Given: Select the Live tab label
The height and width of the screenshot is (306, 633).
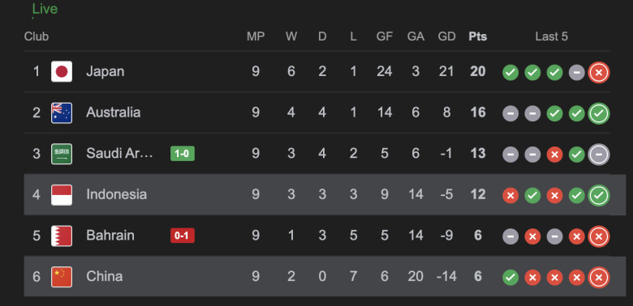Looking at the screenshot, I should click(x=45, y=9).
